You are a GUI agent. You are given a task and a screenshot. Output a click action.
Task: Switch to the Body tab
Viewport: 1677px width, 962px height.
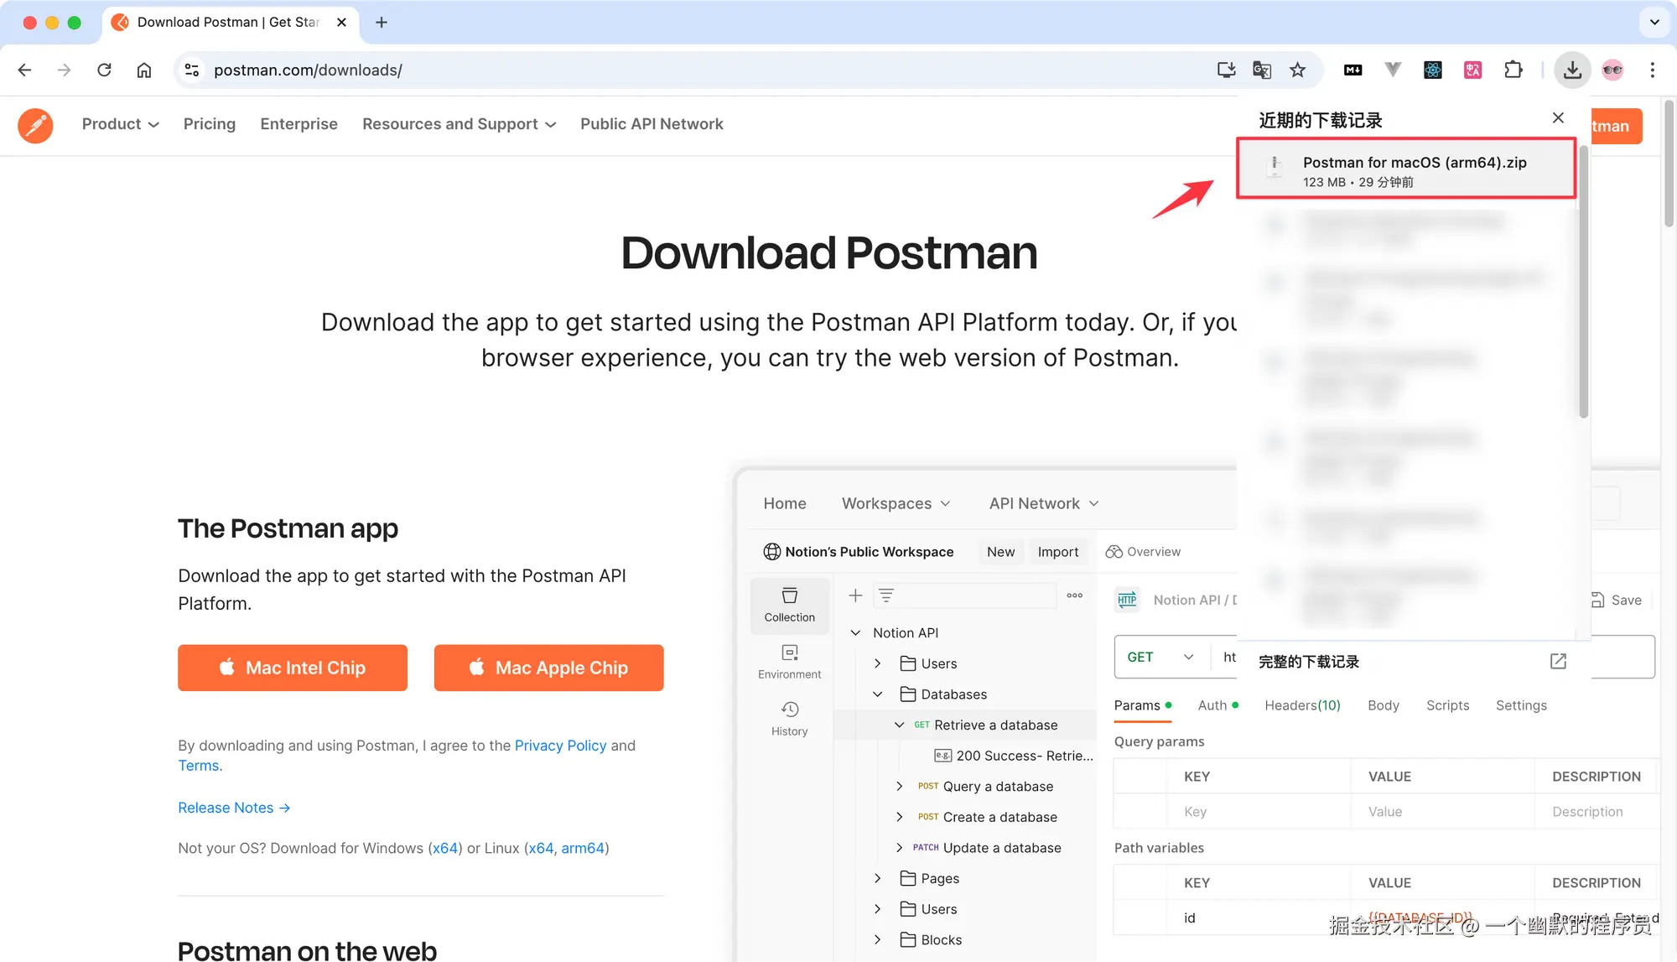pos(1384,705)
